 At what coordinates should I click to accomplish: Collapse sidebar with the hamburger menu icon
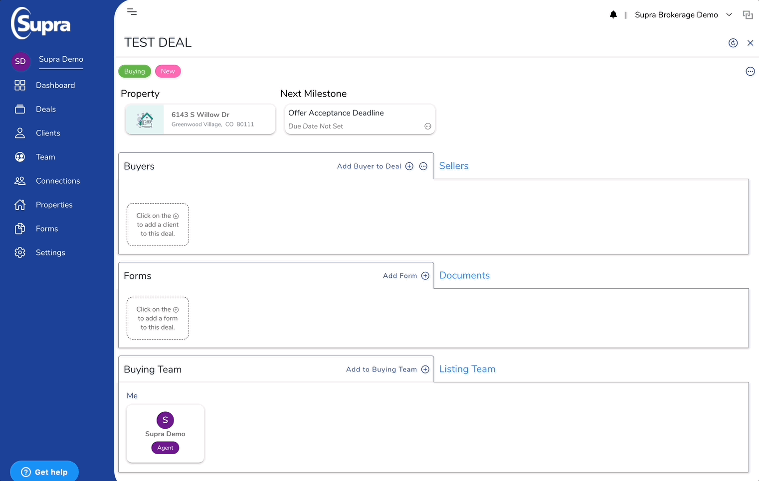132,12
